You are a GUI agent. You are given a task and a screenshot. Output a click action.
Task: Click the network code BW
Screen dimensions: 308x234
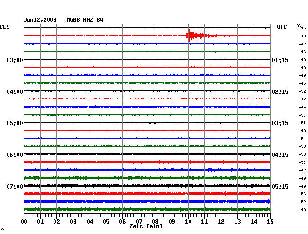click(x=100, y=20)
